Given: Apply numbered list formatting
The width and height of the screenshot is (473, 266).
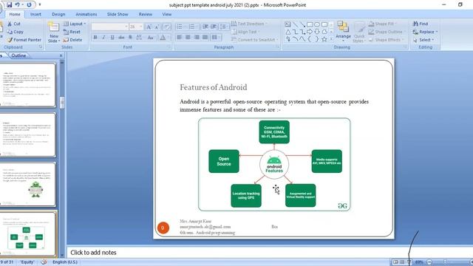Looking at the screenshot, I should [192, 27].
